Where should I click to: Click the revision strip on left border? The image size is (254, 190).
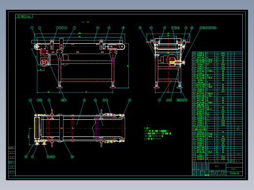(x=12, y=161)
